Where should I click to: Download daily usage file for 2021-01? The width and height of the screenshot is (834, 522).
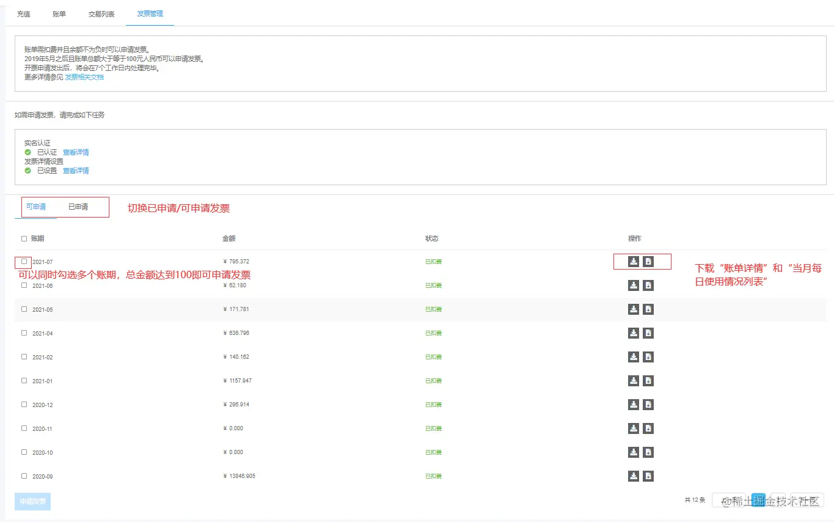click(648, 381)
